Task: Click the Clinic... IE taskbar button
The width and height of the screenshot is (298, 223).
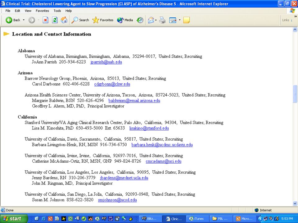Action: 174,219
